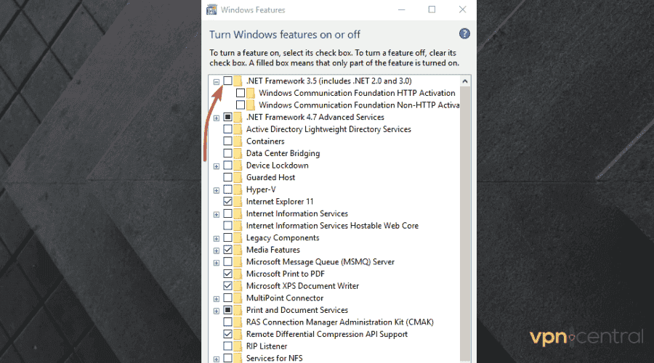Check the Services for NFS box
654x363 pixels.
click(x=227, y=359)
